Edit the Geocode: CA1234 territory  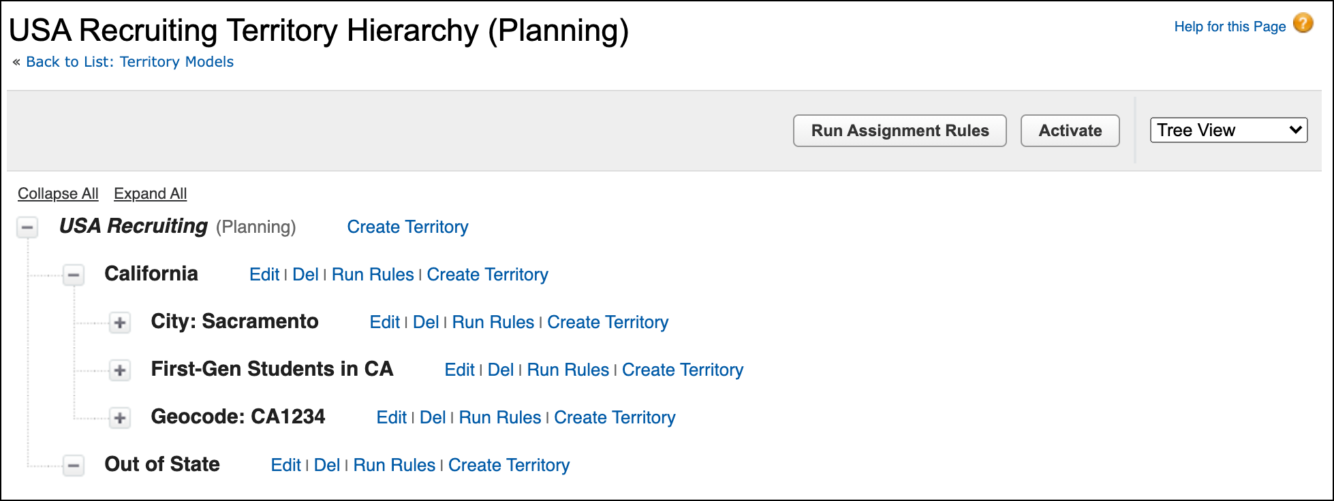[392, 417]
